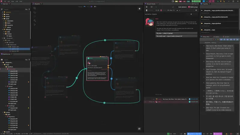Click the red error indicator in status bar
Image resolution: width=240 pixels, height=135 pixels.
coord(231,134)
